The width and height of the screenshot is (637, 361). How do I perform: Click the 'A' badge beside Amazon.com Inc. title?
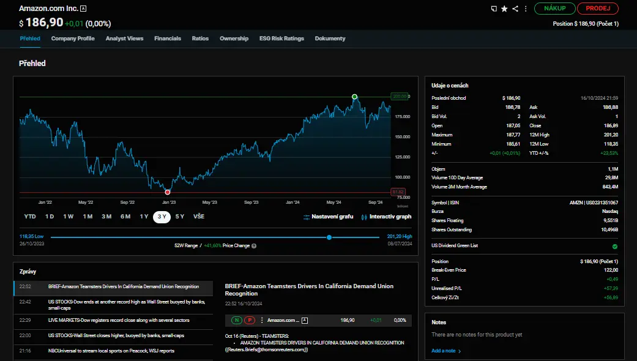(x=83, y=9)
